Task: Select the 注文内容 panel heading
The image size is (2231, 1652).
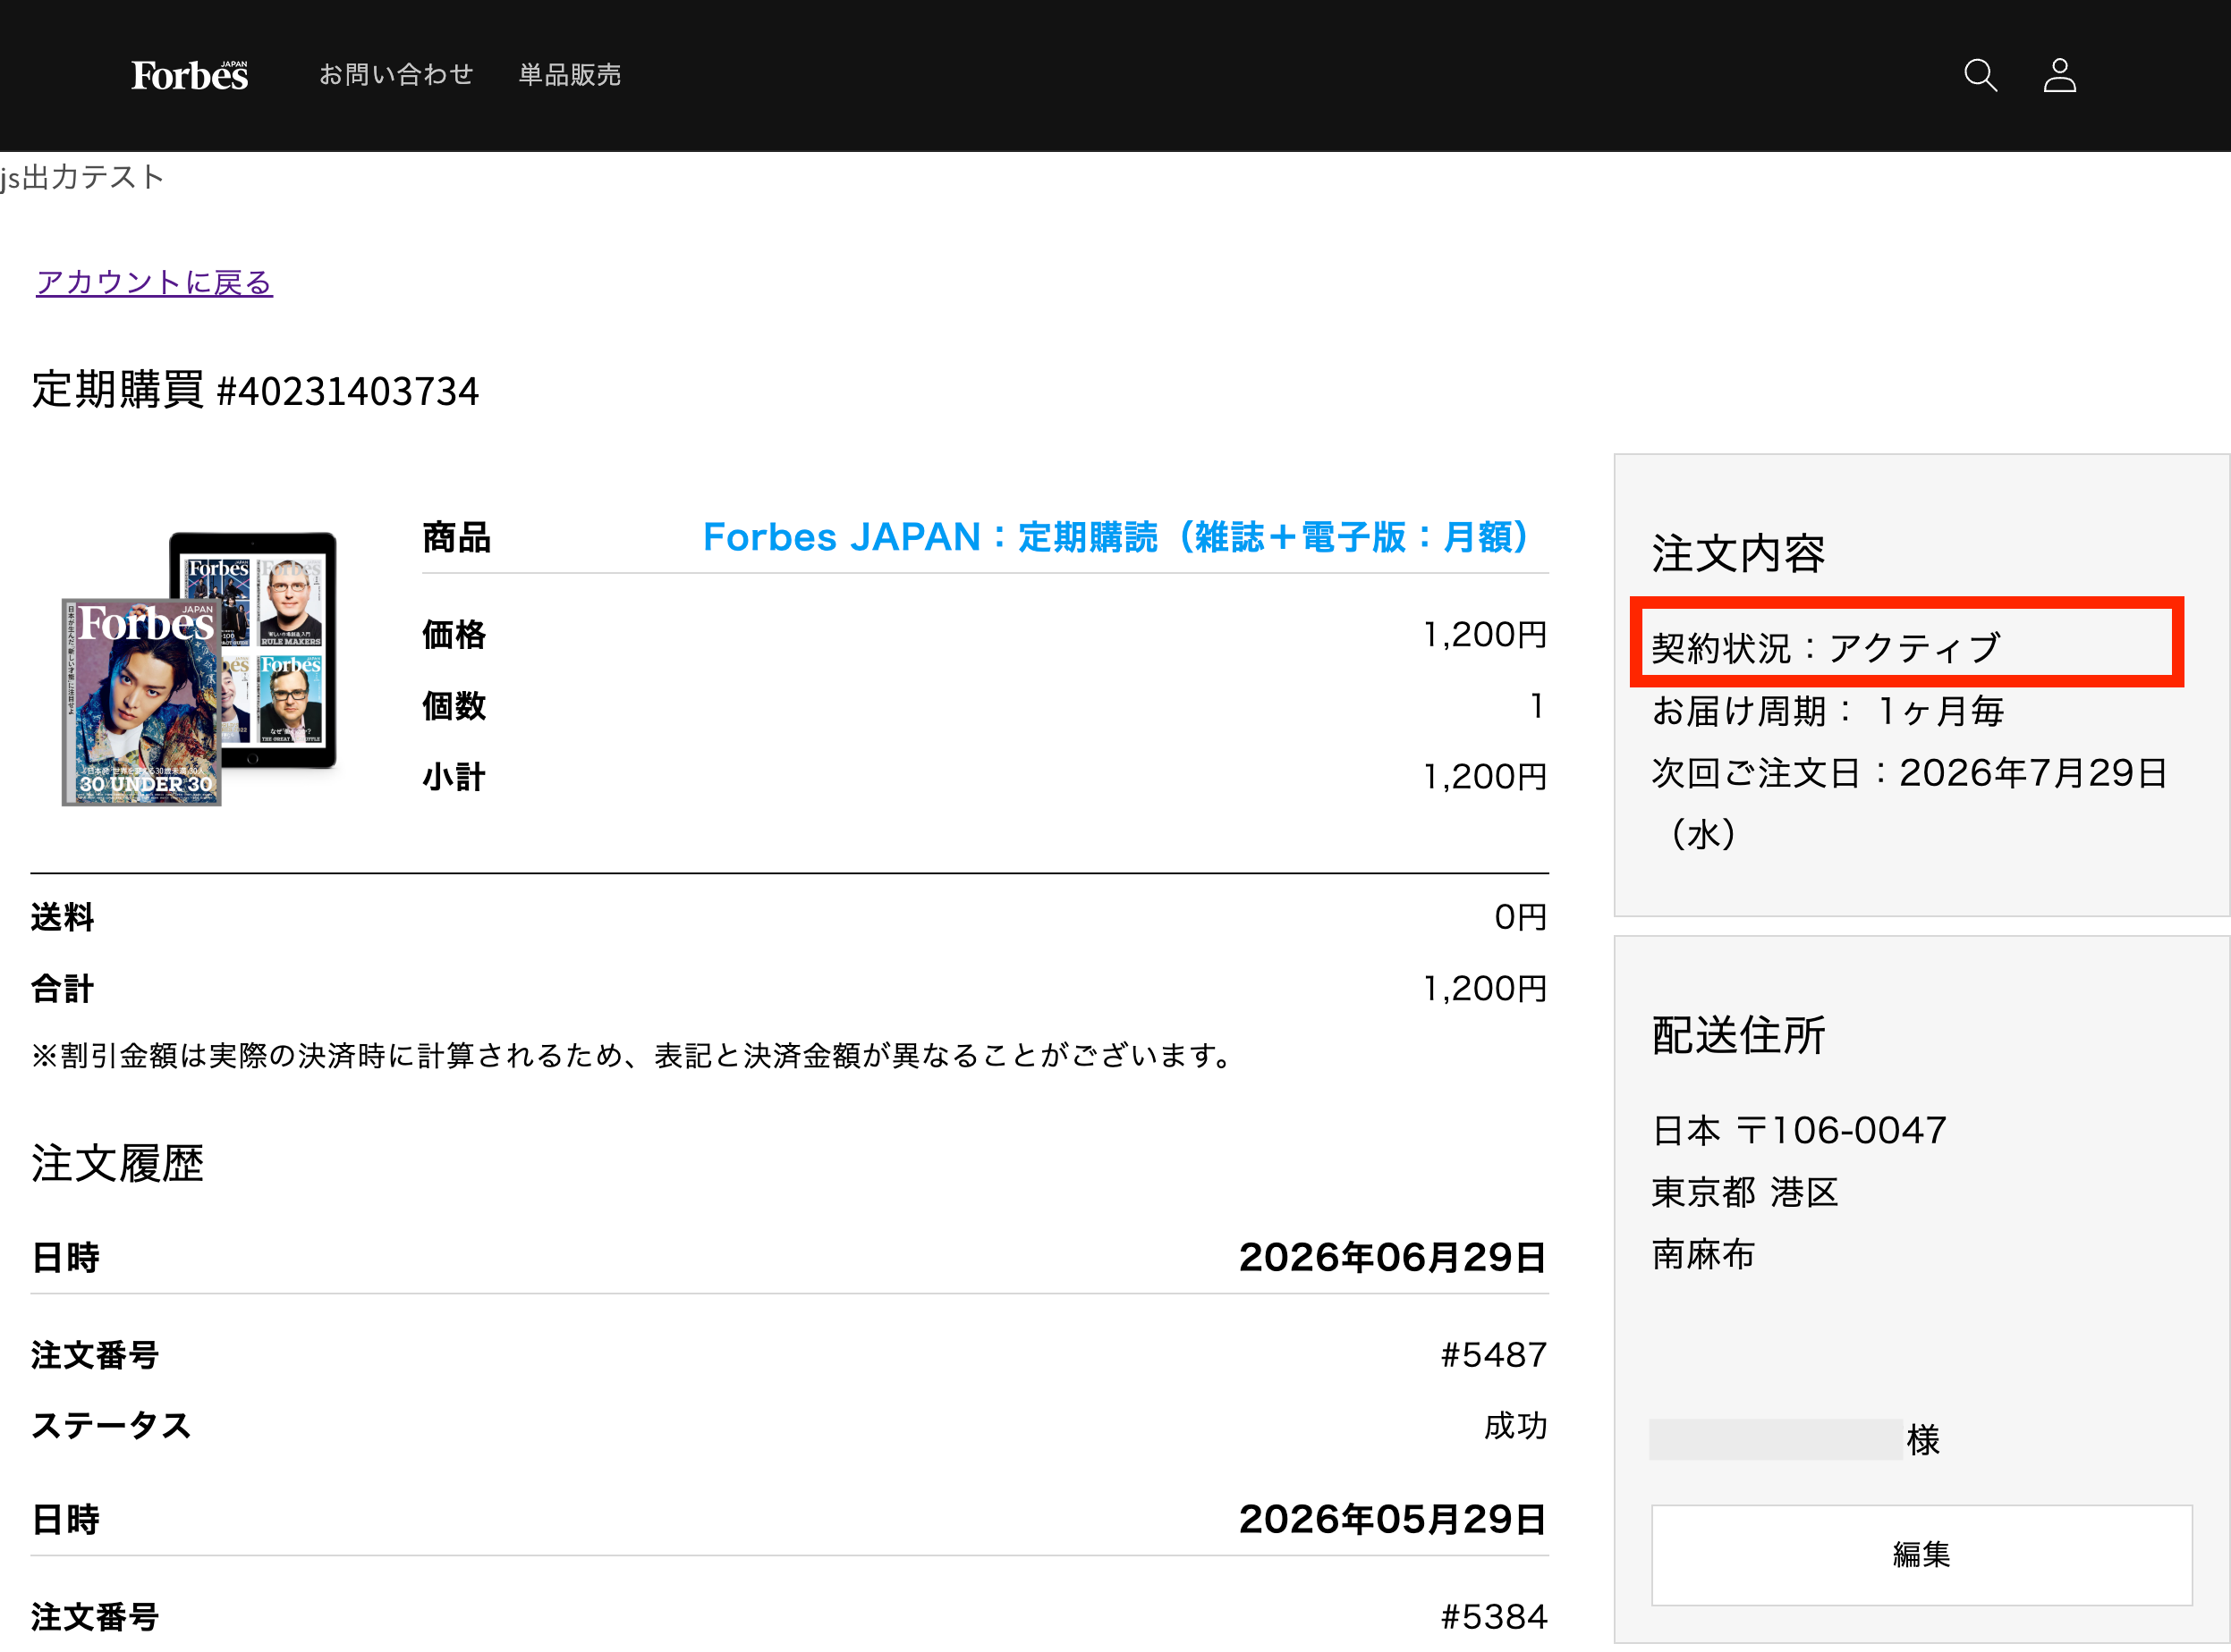Action: (1739, 553)
